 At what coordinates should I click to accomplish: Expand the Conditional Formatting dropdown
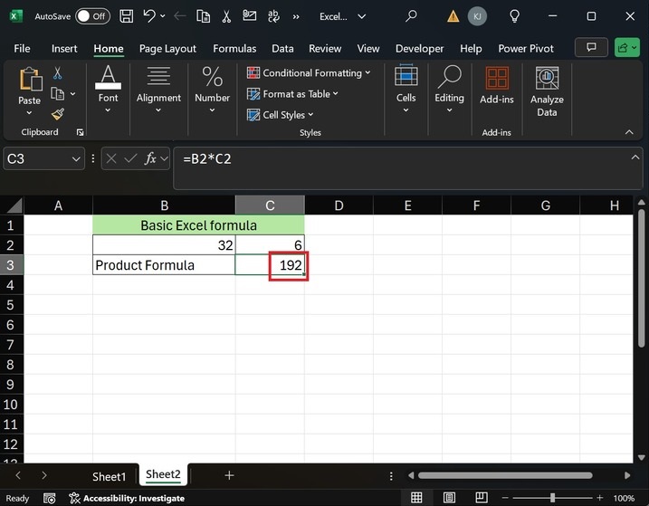[312, 73]
